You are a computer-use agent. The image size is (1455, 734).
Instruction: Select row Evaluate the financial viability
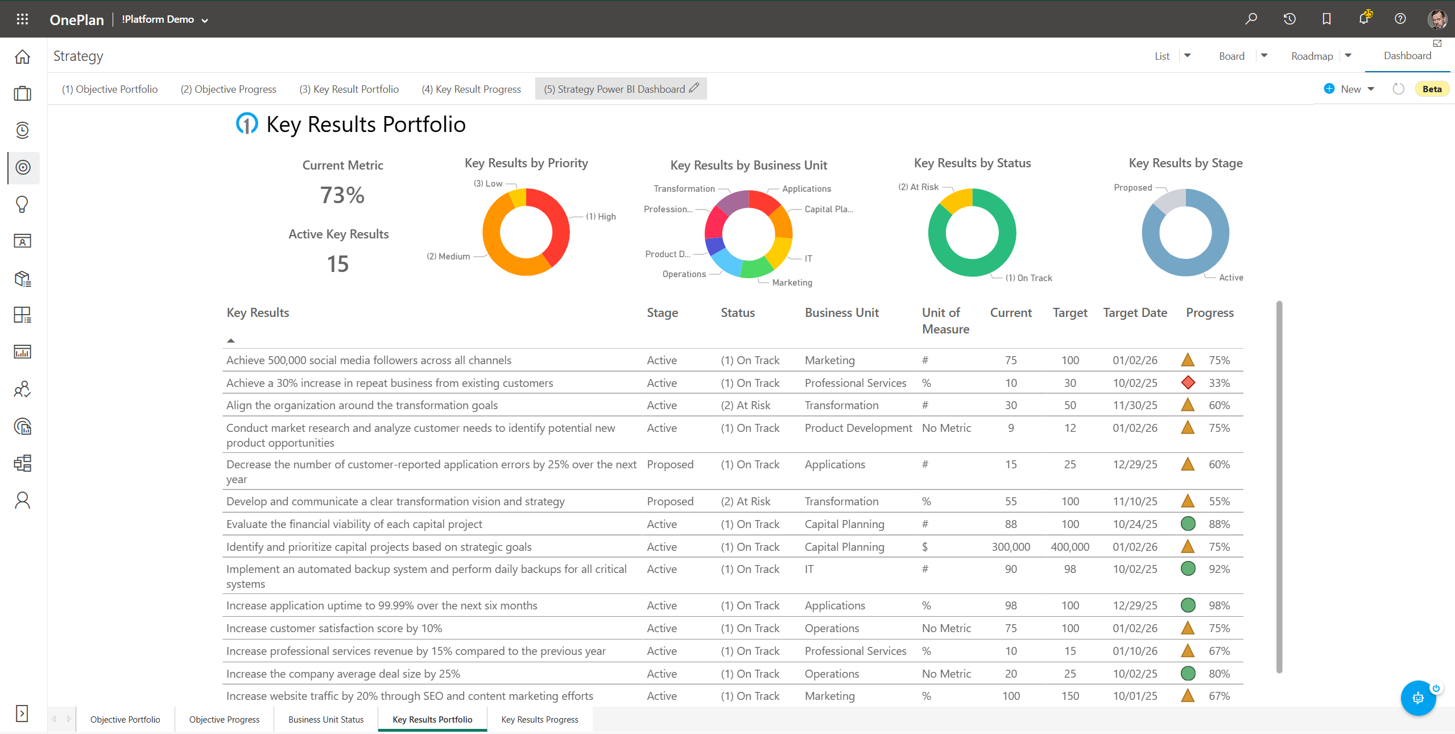733,524
